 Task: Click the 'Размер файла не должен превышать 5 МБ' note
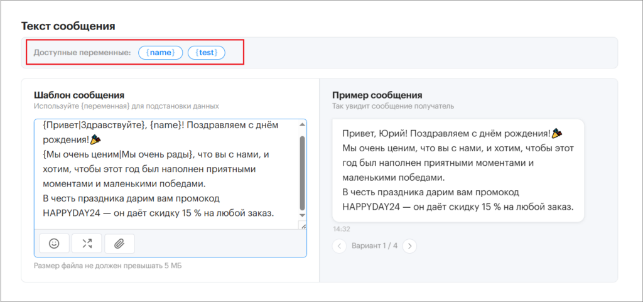point(108,266)
